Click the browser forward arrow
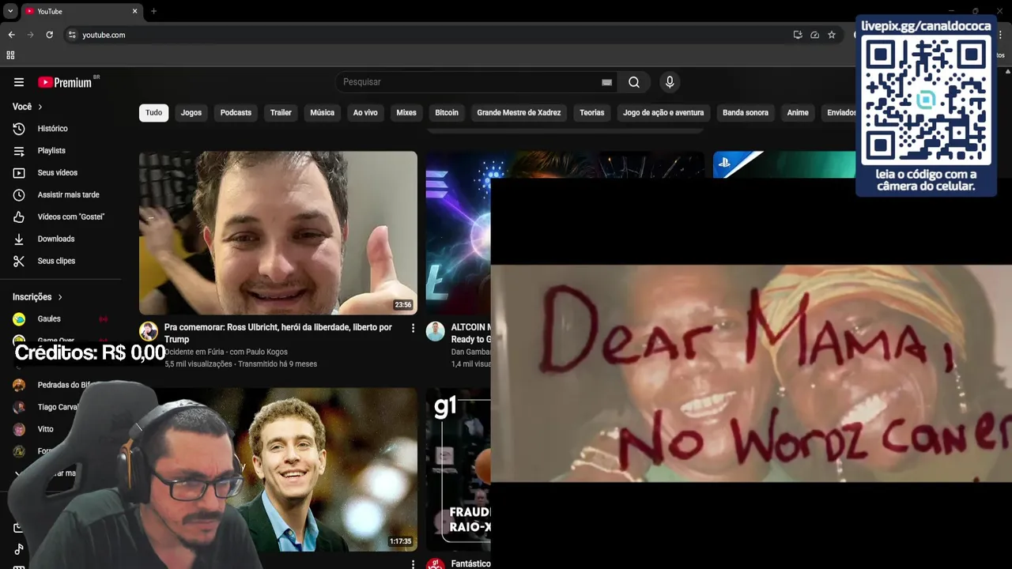Image resolution: width=1012 pixels, height=569 pixels. click(30, 35)
